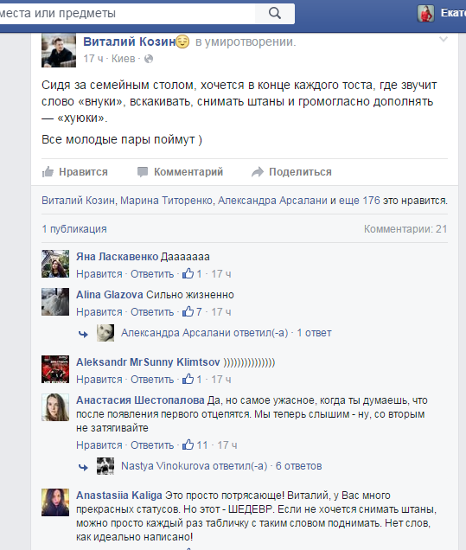Expand Nastya Vinokurova 6 ответов replies
This screenshot has height=550, width=466.
coord(221,466)
